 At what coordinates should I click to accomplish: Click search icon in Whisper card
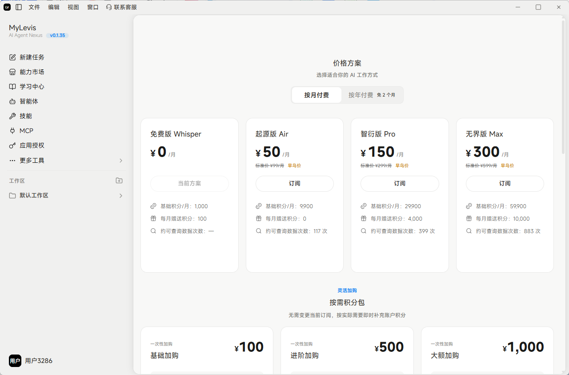pos(153,231)
